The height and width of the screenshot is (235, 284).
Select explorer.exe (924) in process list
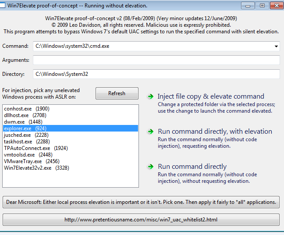(71, 128)
